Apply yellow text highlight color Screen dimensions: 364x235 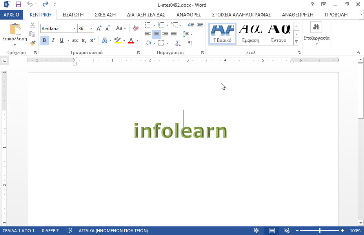[x=118, y=41]
